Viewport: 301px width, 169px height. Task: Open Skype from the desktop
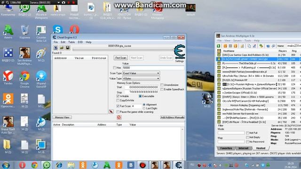point(58,29)
